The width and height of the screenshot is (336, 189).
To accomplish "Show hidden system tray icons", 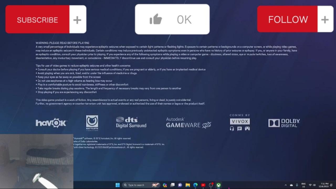I will [286, 185].
